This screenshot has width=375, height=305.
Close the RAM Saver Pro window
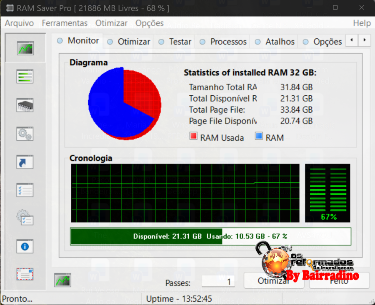point(362,7)
